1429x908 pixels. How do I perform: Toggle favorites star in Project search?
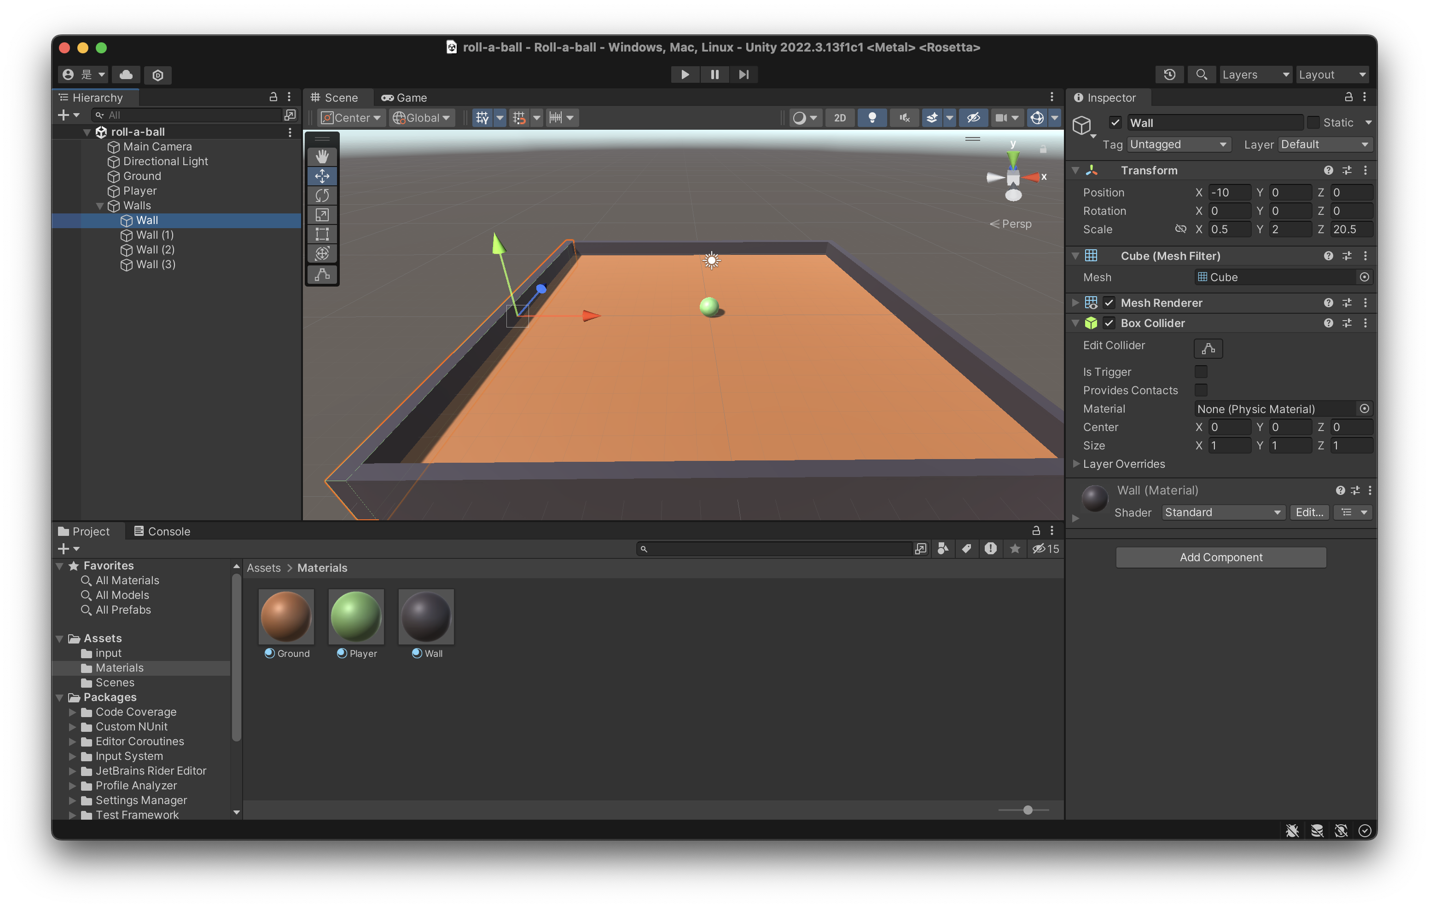coord(1015,549)
